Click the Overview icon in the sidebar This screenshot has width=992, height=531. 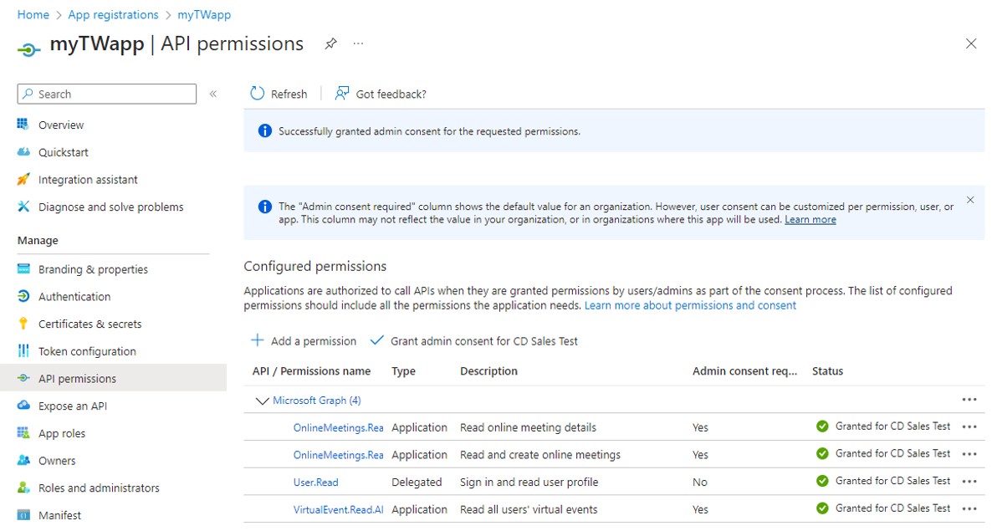23,125
